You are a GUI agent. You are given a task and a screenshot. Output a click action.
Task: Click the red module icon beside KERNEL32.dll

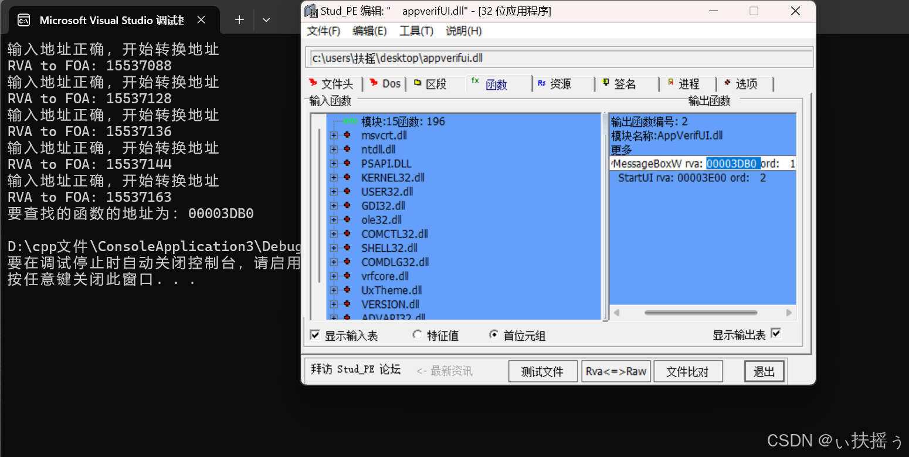click(x=347, y=178)
